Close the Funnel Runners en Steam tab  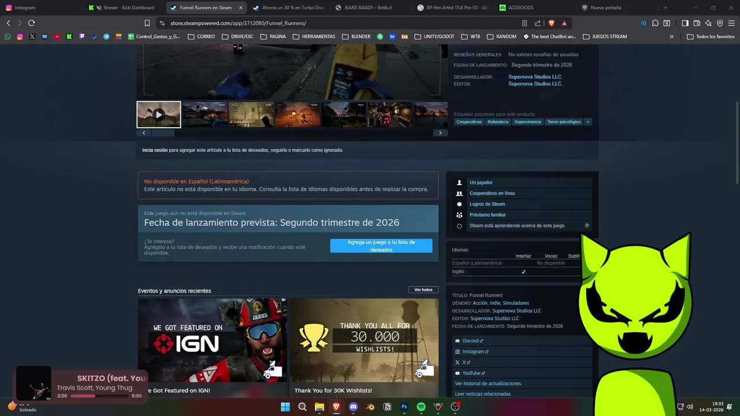(240, 8)
